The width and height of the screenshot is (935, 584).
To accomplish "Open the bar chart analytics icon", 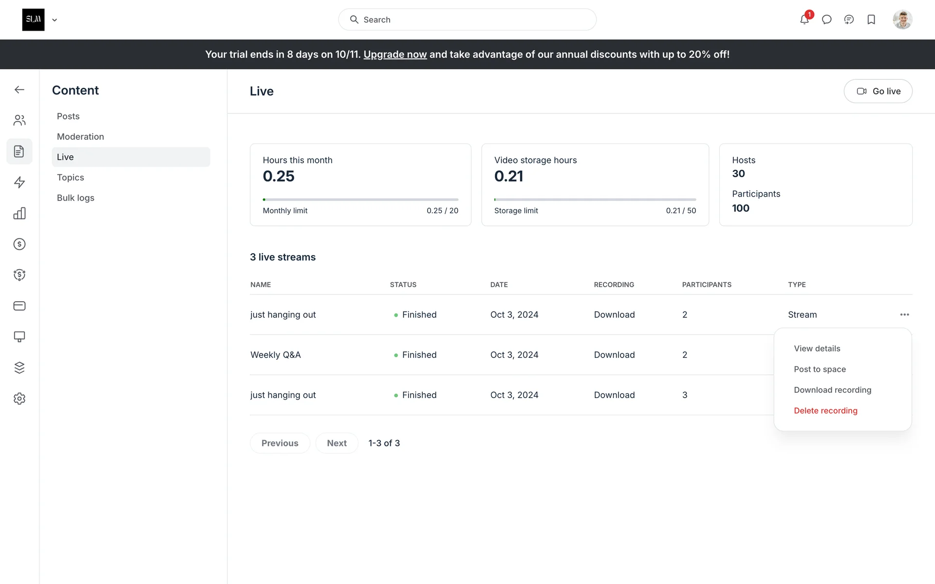I will point(19,213).
